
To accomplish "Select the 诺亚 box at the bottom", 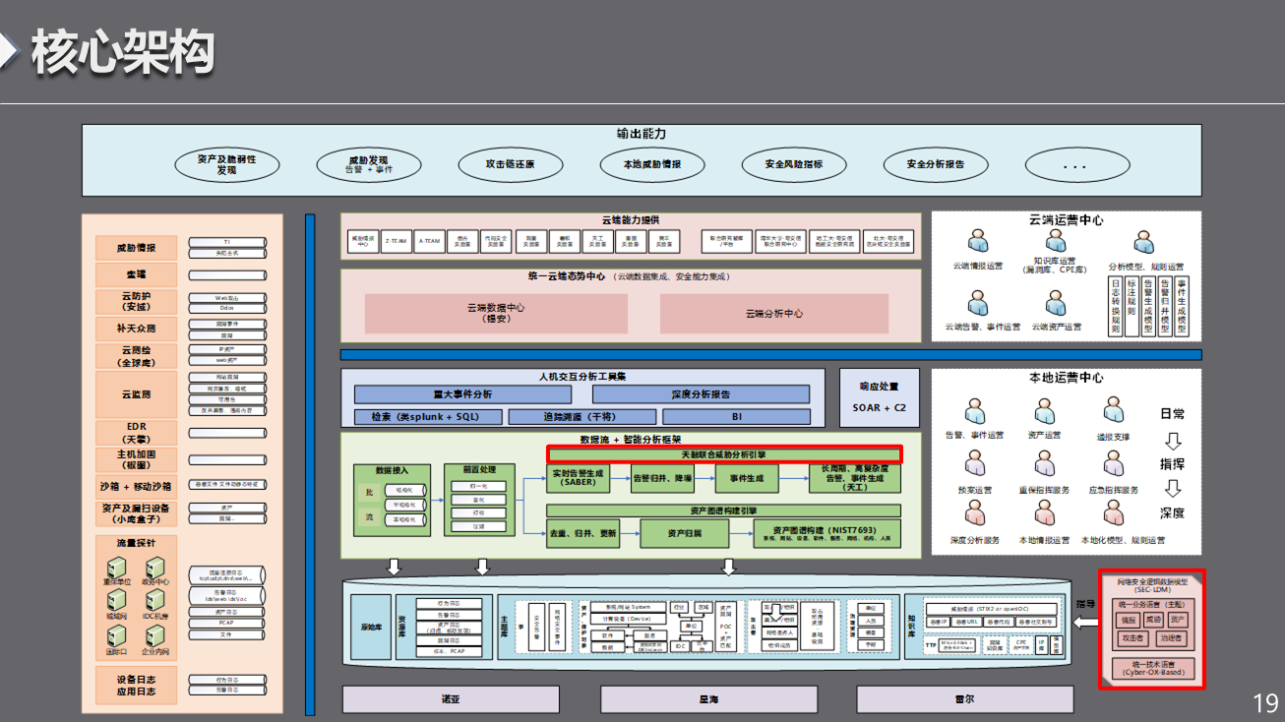I will [451, 699].
